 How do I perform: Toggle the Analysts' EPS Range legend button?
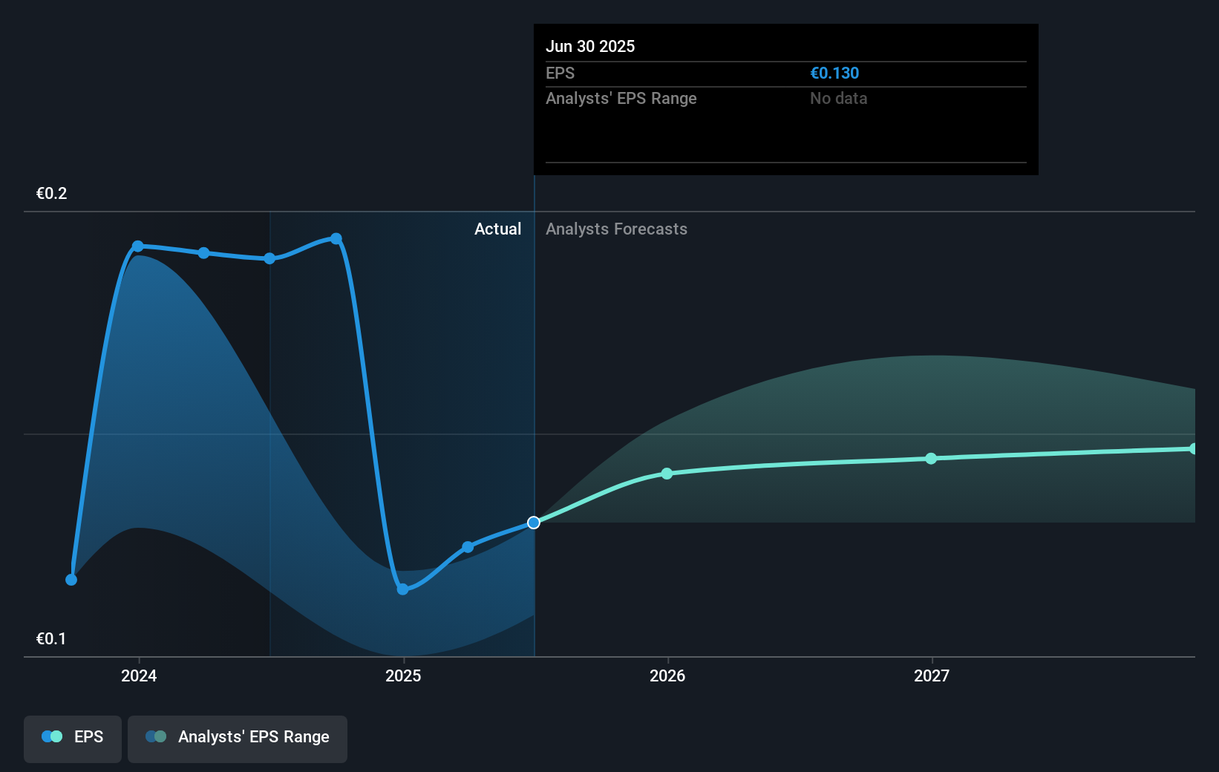pyautogui.click(x=237, y=738)
